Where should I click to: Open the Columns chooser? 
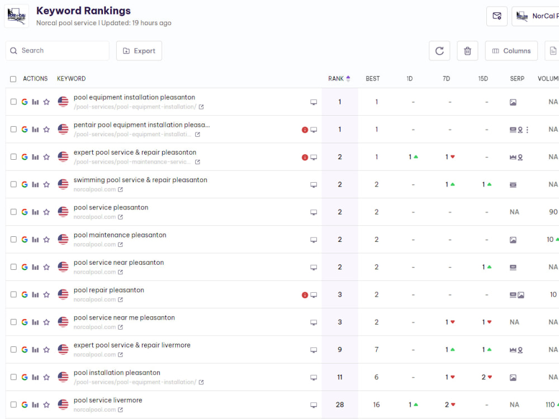click(511, 51)
